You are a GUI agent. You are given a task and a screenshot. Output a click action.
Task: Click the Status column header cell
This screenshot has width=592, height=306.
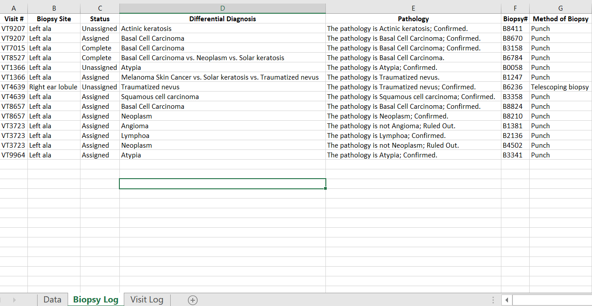tap(99, 19)
